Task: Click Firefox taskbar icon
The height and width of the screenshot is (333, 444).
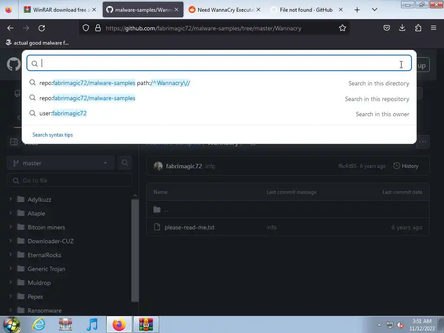Action: [x=119, y=324]
